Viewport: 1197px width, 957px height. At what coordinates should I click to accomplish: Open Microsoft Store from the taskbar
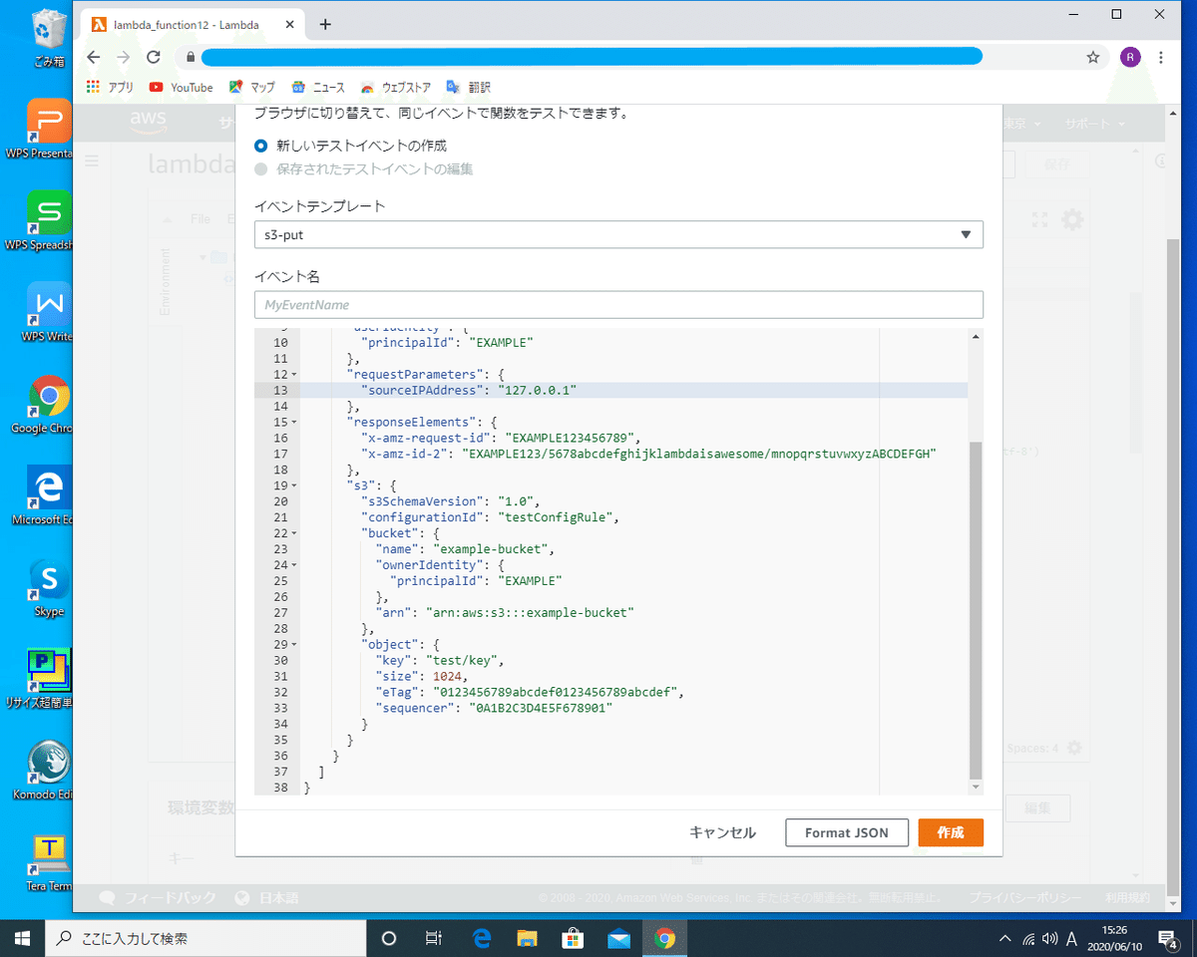[573, 938]
